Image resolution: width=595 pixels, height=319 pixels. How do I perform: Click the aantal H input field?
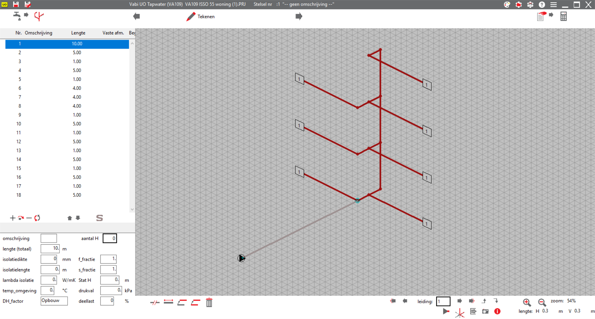pyautogui.click(x=110, y=238)
